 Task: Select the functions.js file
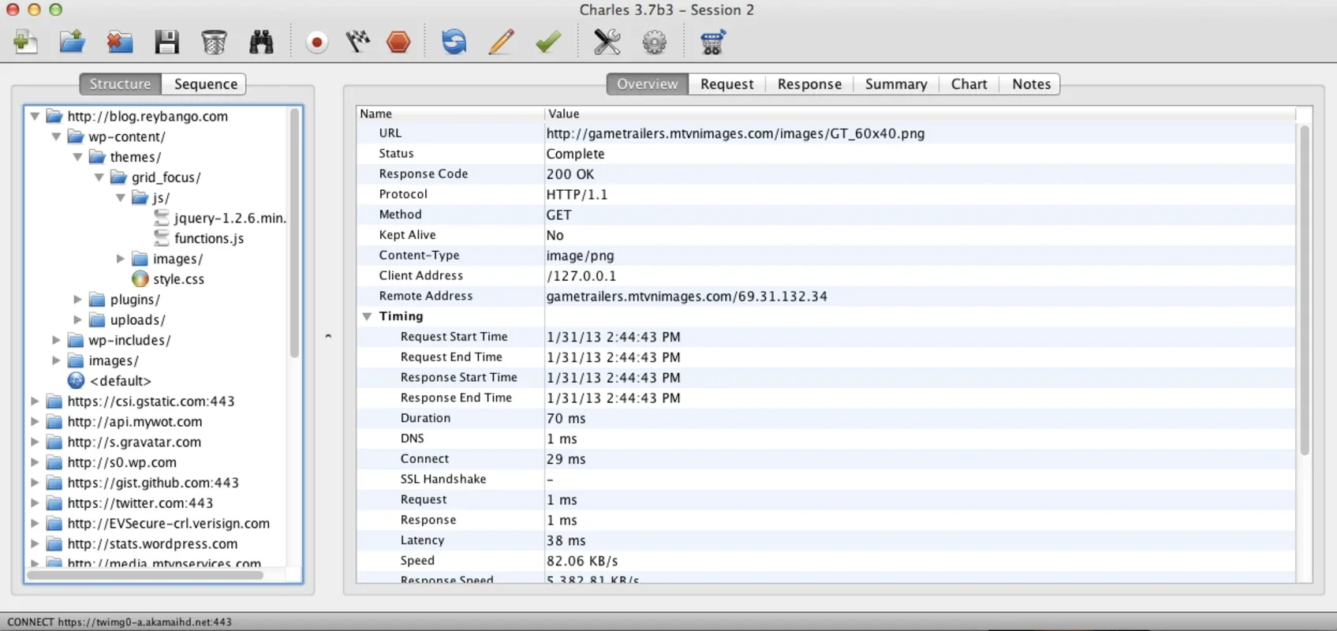[208, 238]
